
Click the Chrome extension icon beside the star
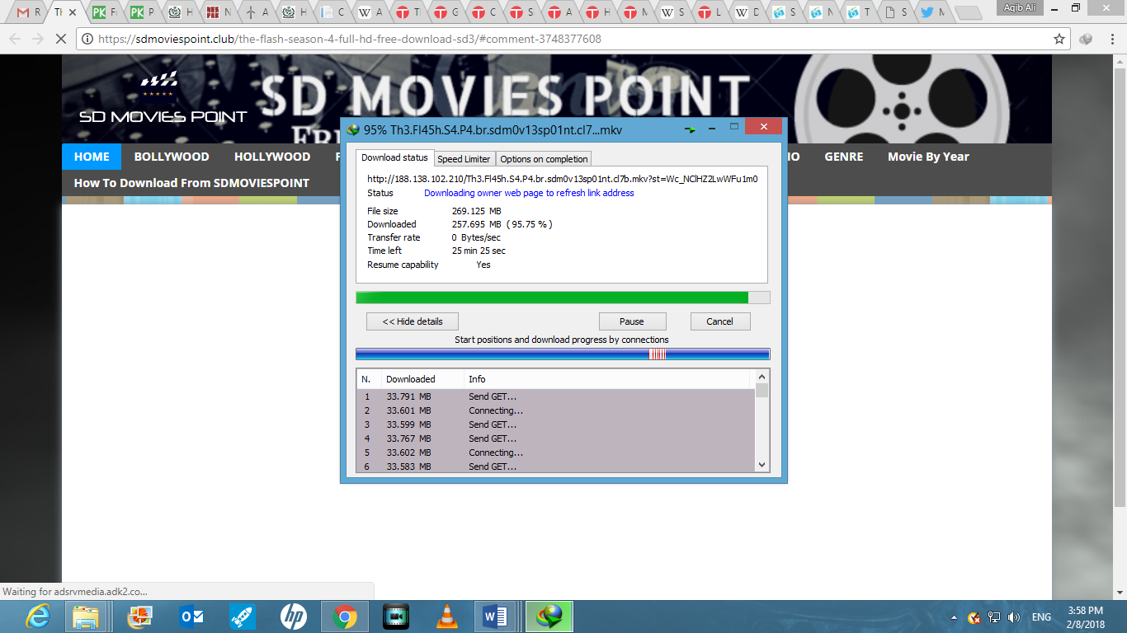coord(1086,39)
